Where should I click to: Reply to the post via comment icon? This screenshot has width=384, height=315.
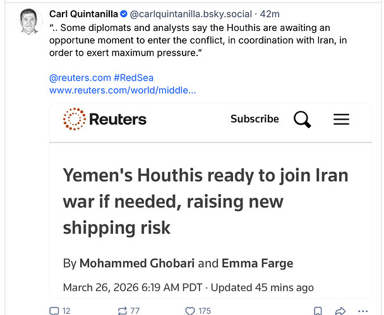[54, 311]
